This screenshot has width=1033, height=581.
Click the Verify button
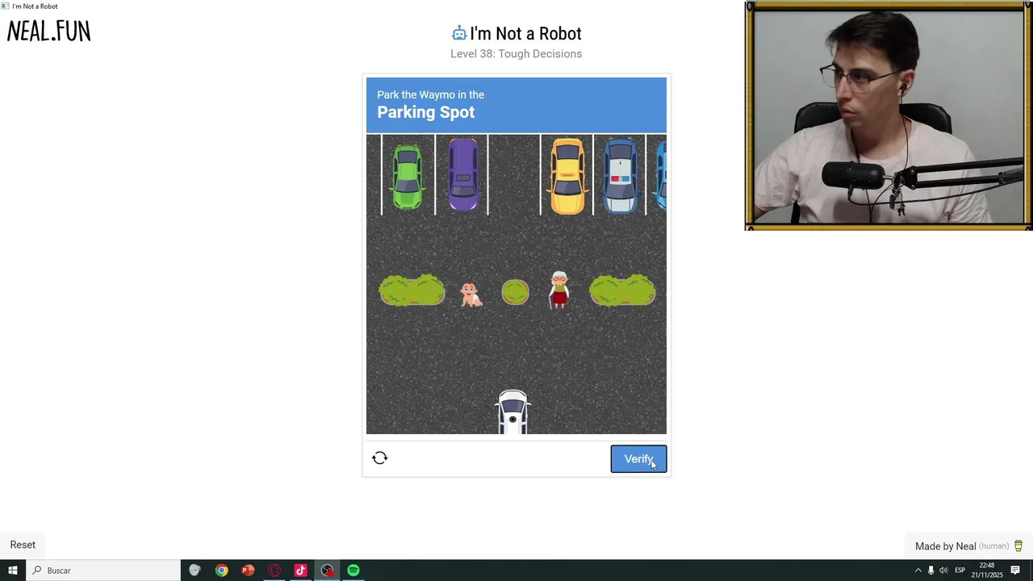coord(638,459)
